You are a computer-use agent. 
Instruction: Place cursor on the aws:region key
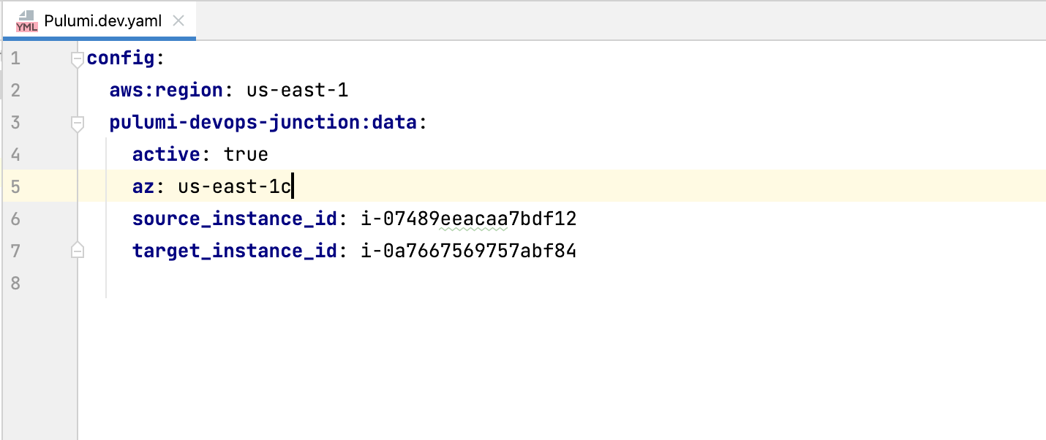point(166,91)
